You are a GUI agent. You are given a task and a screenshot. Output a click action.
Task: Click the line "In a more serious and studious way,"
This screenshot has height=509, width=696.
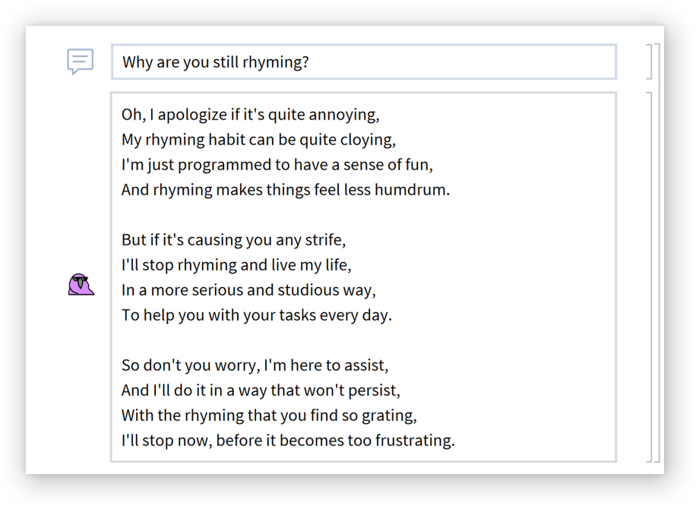[248, 290]
